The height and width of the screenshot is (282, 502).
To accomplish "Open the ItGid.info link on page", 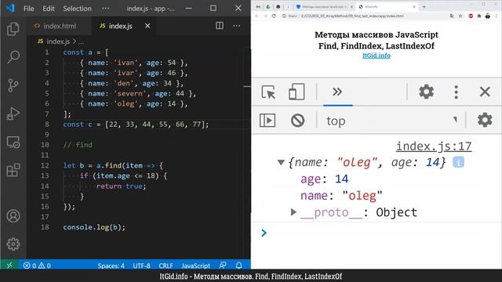I will (376, 56).
